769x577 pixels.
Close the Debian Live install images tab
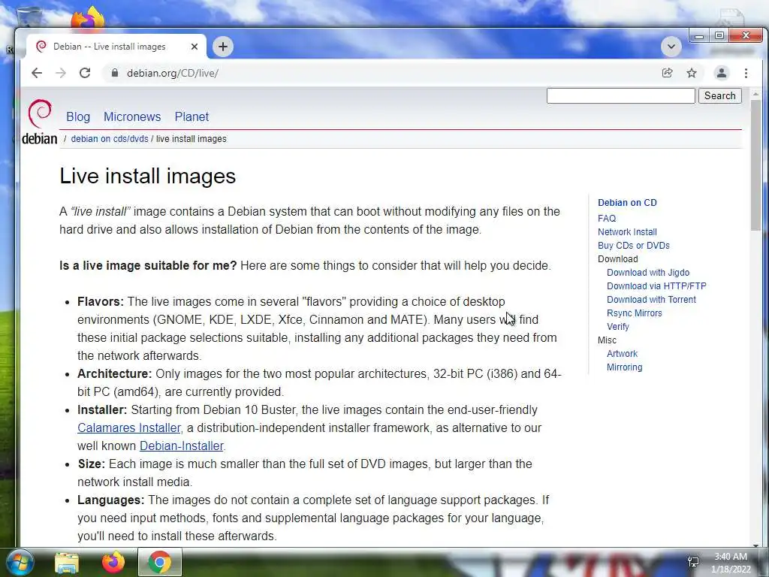195,47
